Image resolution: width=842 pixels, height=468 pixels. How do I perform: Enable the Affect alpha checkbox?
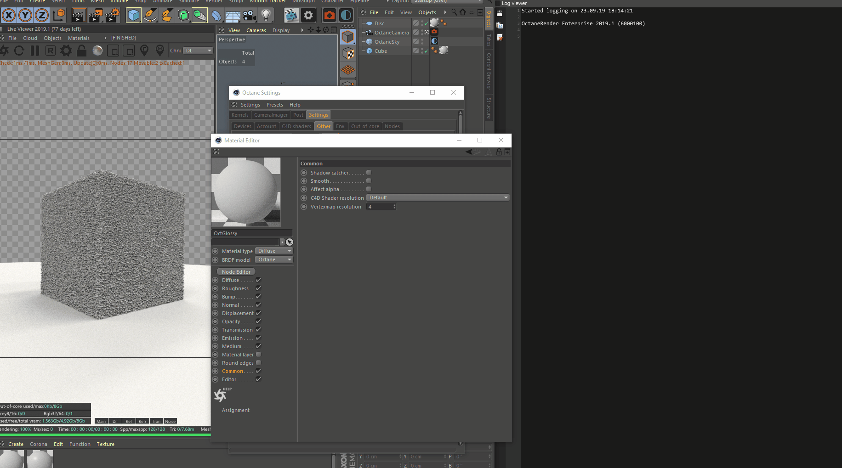point(369,189)
